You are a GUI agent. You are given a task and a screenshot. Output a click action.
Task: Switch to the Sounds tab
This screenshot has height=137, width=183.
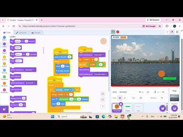click(36, 33)
